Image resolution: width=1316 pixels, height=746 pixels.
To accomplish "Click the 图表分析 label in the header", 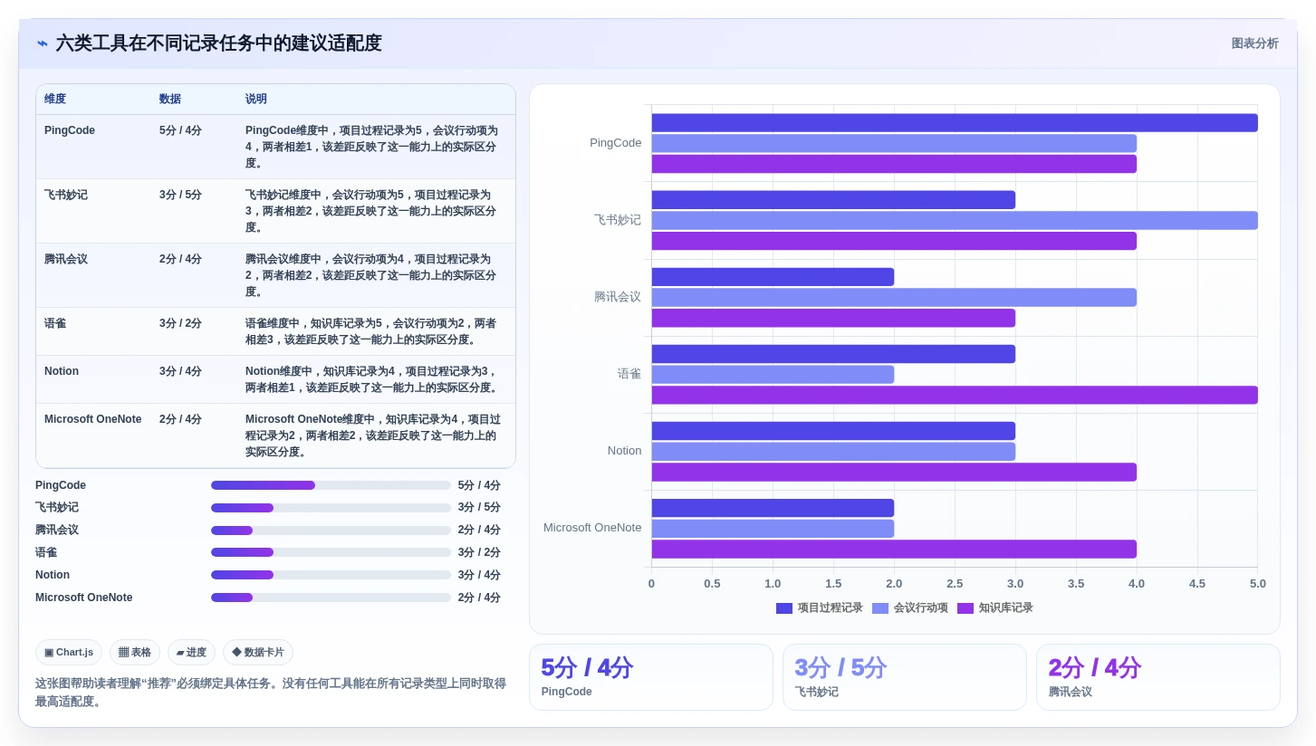I will (1254, 43).
